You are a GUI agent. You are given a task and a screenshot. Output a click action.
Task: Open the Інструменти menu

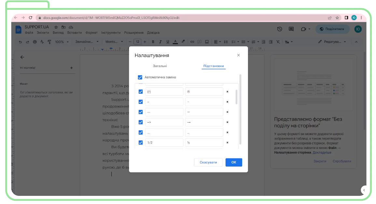(111, 33)
